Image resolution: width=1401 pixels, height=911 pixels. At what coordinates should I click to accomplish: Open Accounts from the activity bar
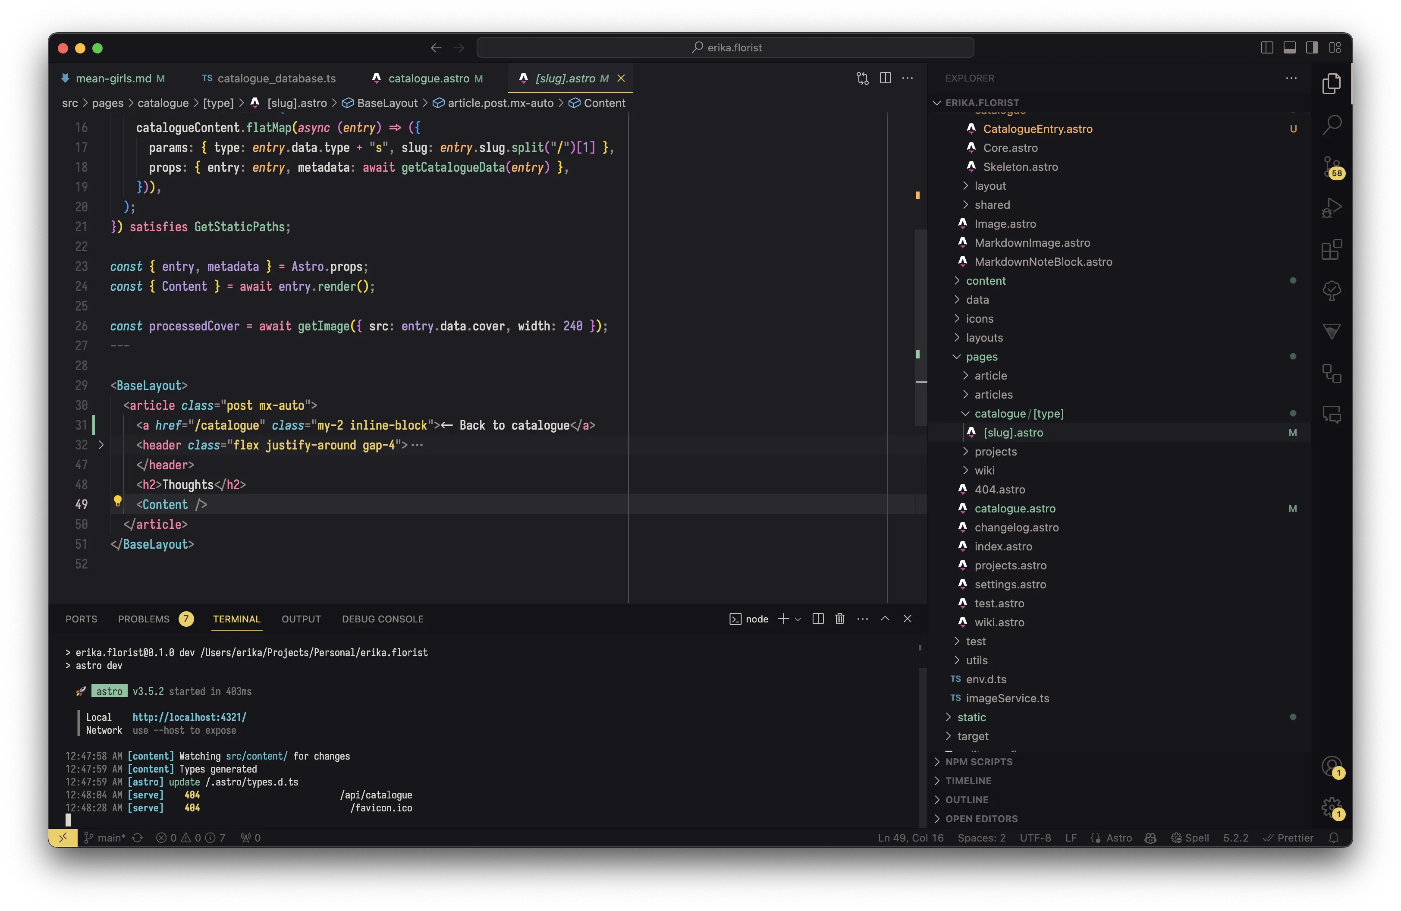point(1332,766)
